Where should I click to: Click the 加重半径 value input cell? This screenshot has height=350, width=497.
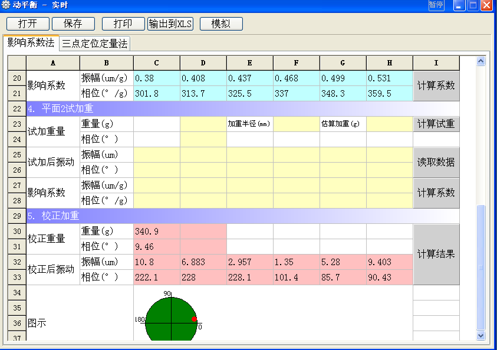(297, 124)
